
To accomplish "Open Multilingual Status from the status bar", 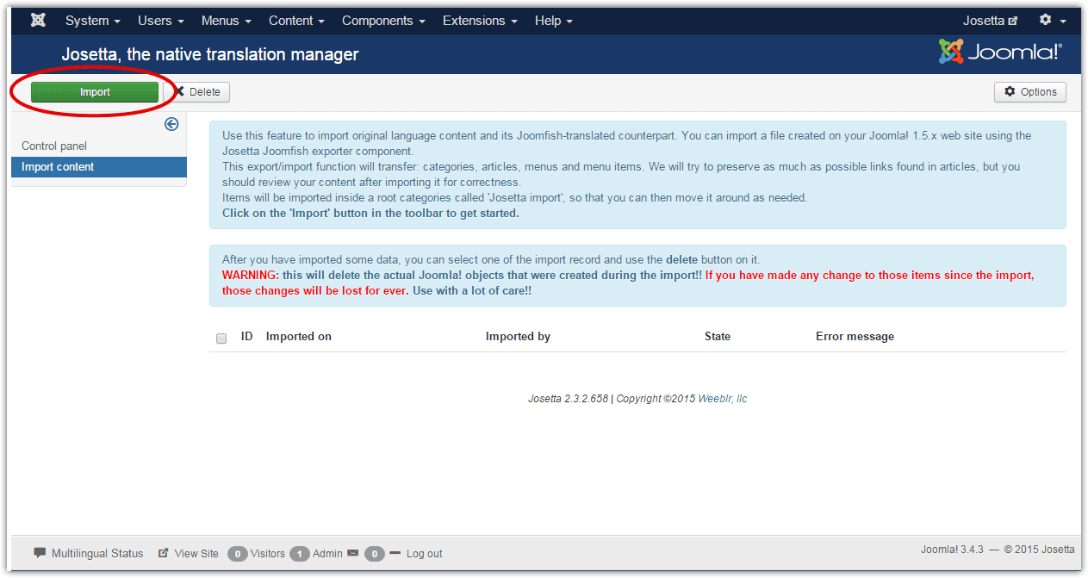I will 89,553.
